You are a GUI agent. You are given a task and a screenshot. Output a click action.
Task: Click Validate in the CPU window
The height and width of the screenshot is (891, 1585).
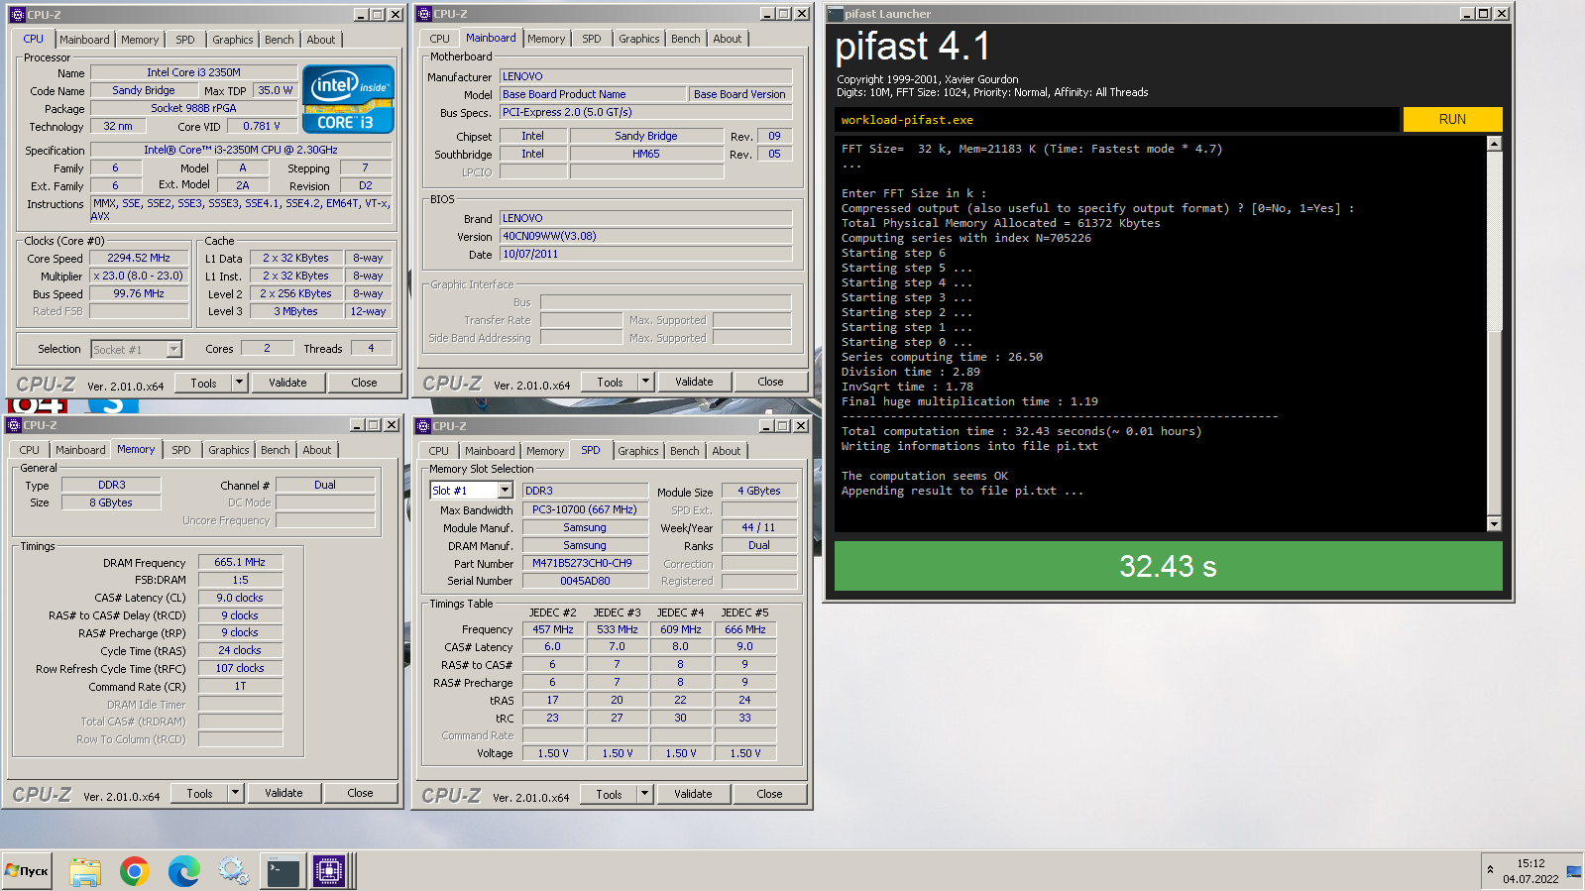pyautogui.click(x=287, y=383)
